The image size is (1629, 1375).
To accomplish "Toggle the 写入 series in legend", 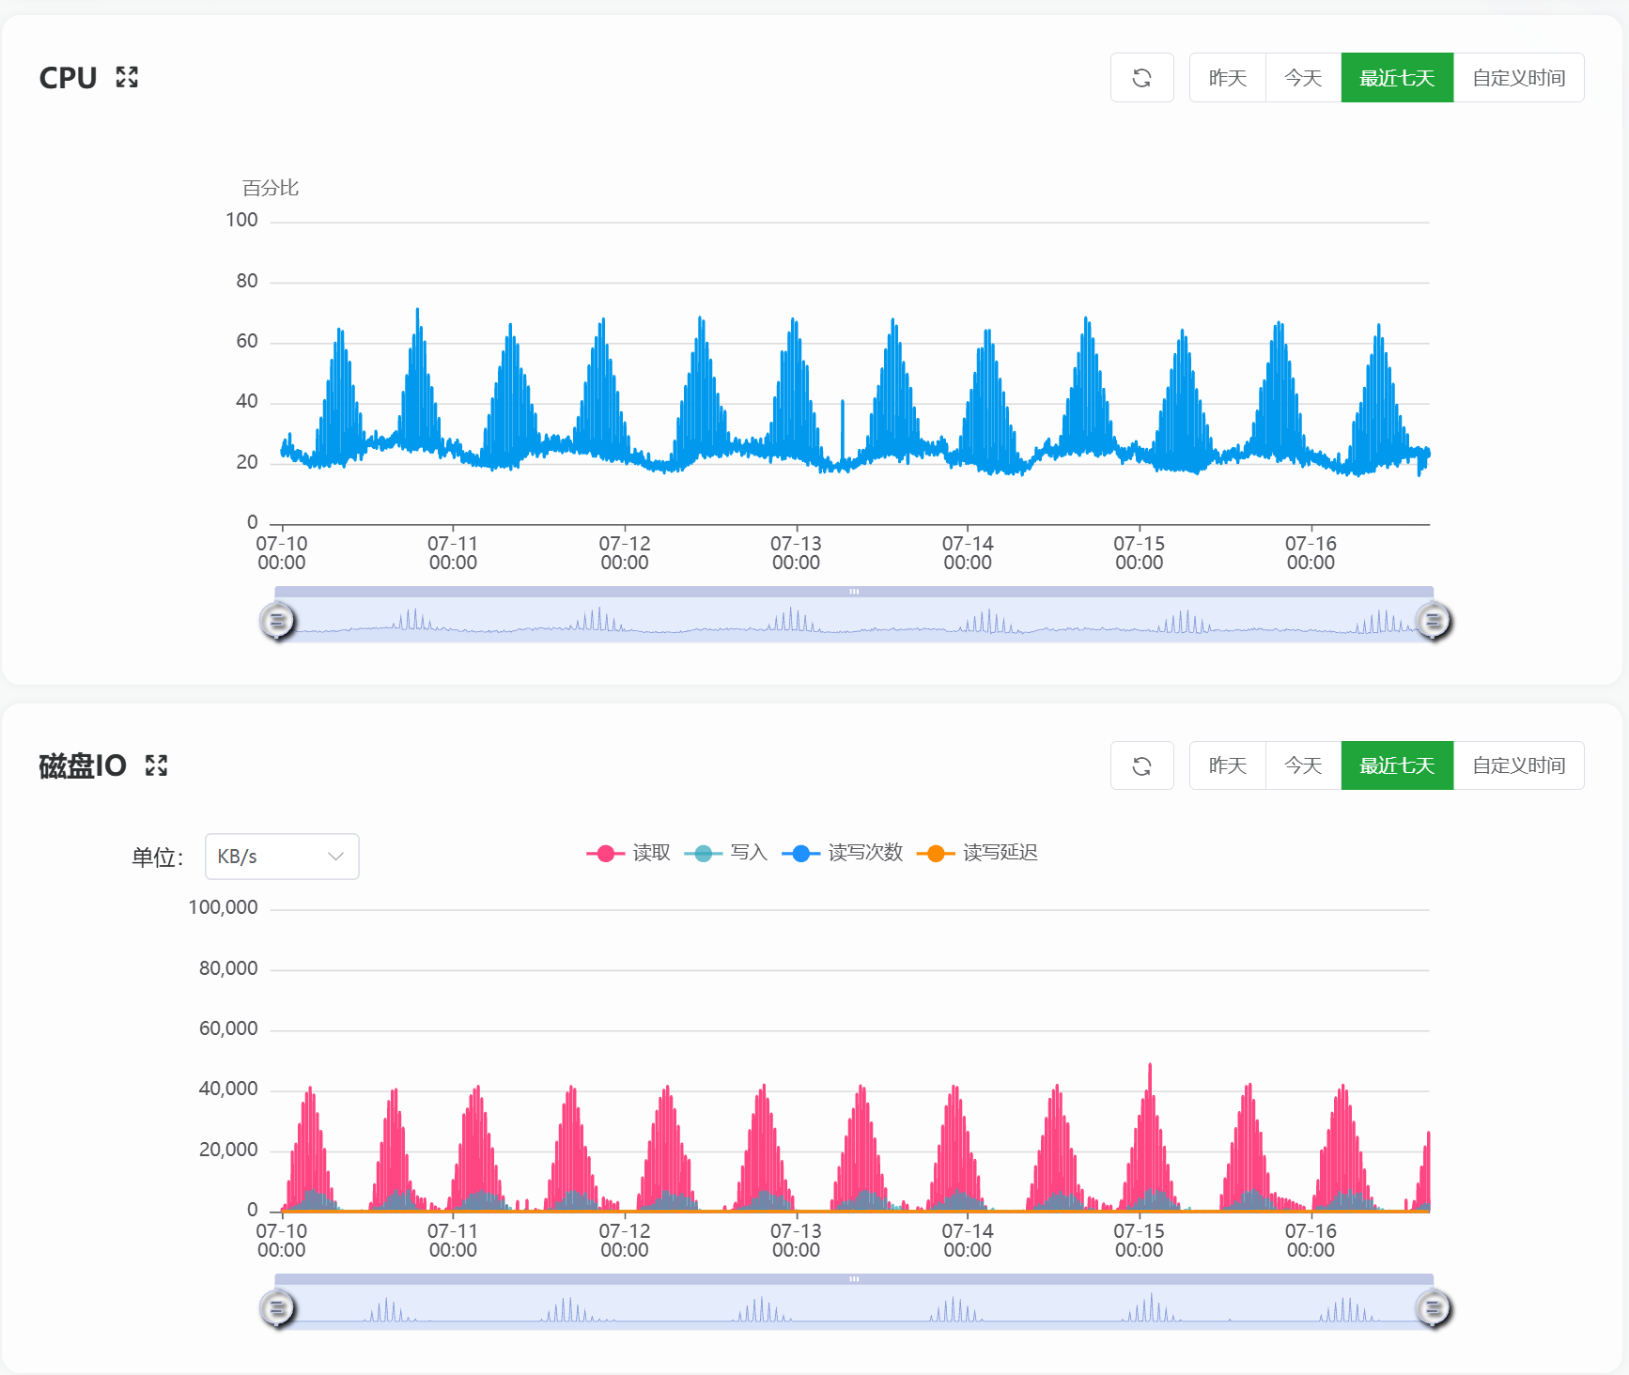I will point(726,853).
